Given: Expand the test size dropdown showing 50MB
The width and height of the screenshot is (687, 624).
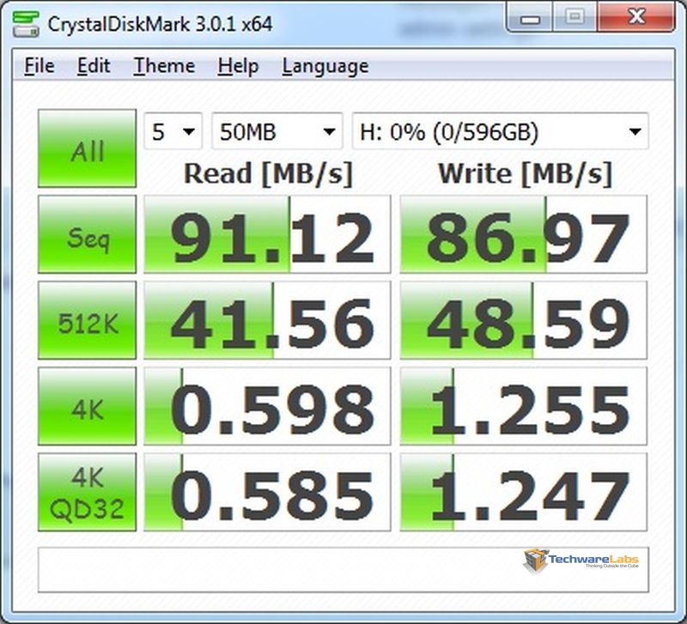Looking at the screenshot, I should coord(277,131).
